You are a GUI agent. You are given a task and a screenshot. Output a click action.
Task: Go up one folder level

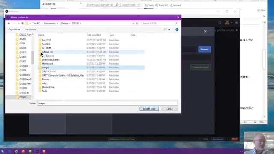pyautogui.click(x=23, y=23)
